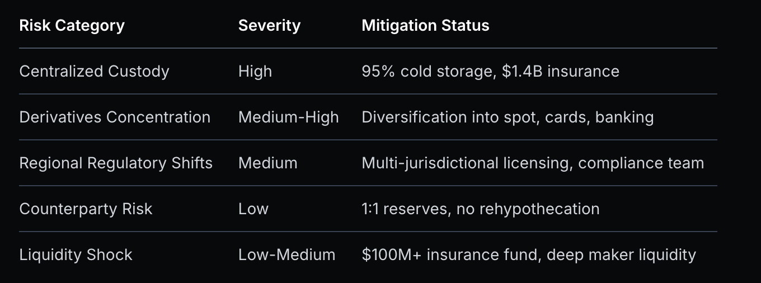Click the Severity column header
The image size is (761, 283).
[269, 26]
